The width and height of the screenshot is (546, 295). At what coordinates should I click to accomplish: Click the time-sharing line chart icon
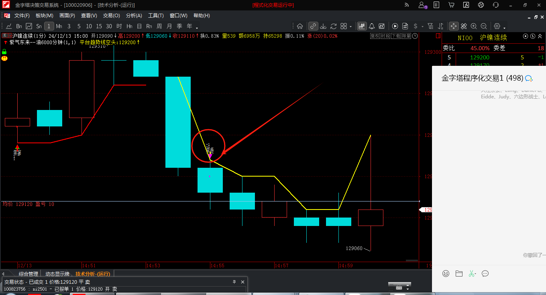(9, 26)
